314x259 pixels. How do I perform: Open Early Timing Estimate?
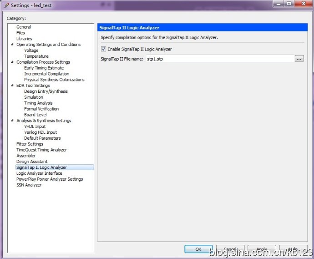(44, 68)
